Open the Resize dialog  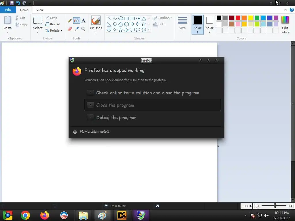[53, 24]
